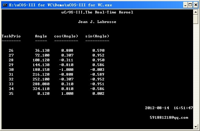Click angle value 252.100

pos(41,79)
